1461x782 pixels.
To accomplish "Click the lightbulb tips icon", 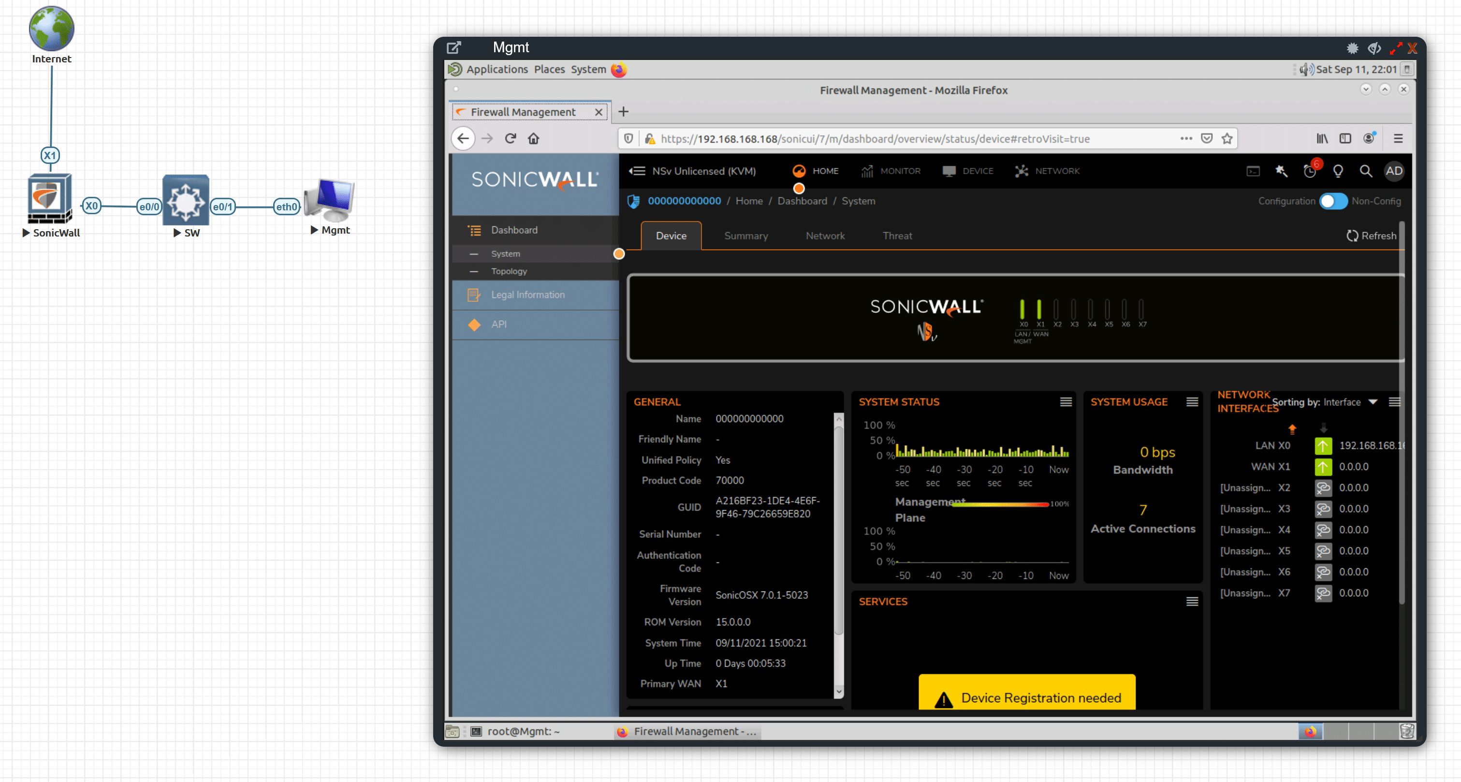I will 1337,171.
